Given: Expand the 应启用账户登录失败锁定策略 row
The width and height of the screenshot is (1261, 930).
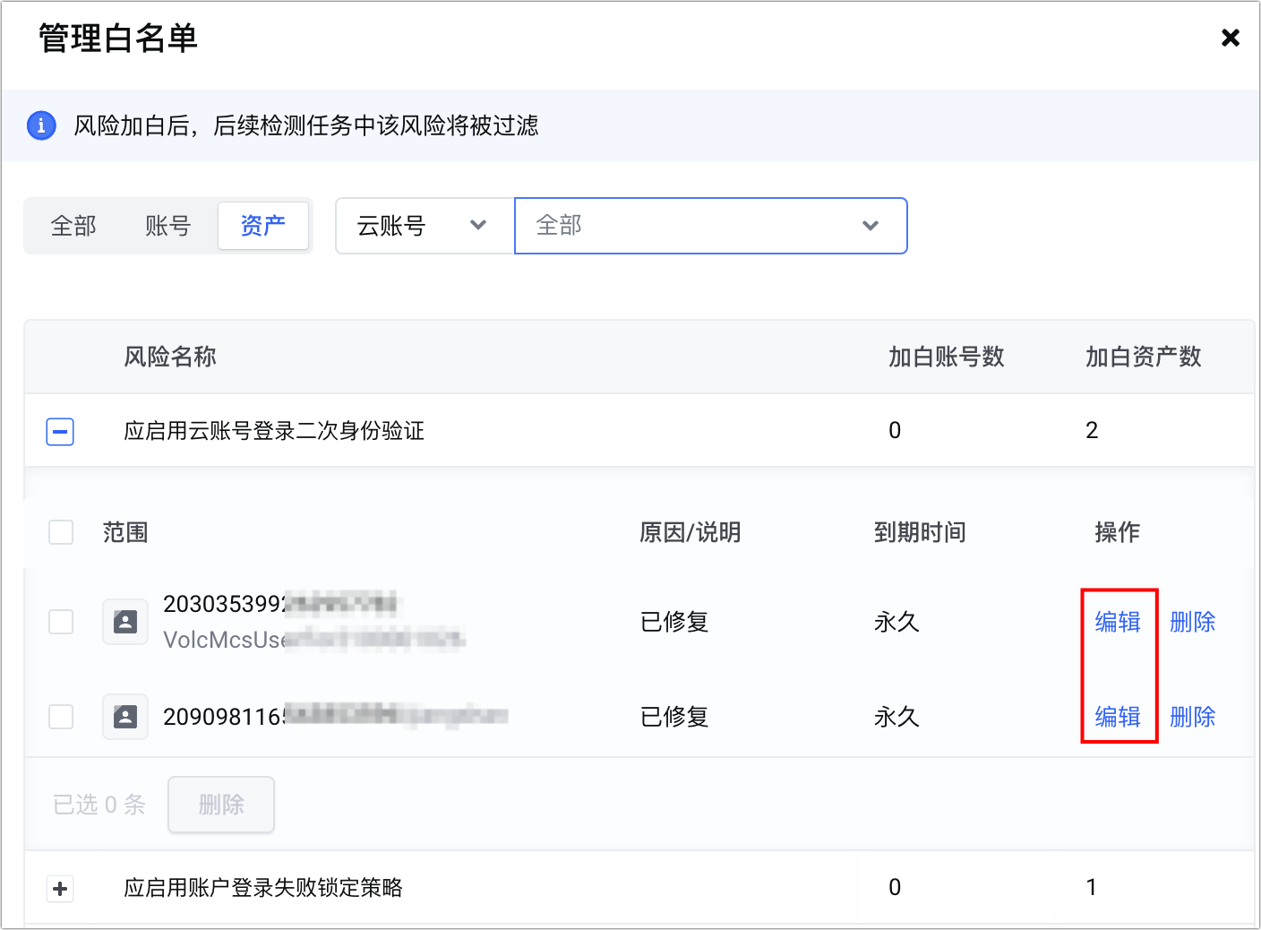Looking at the screenshot, I should coord(60,889).
